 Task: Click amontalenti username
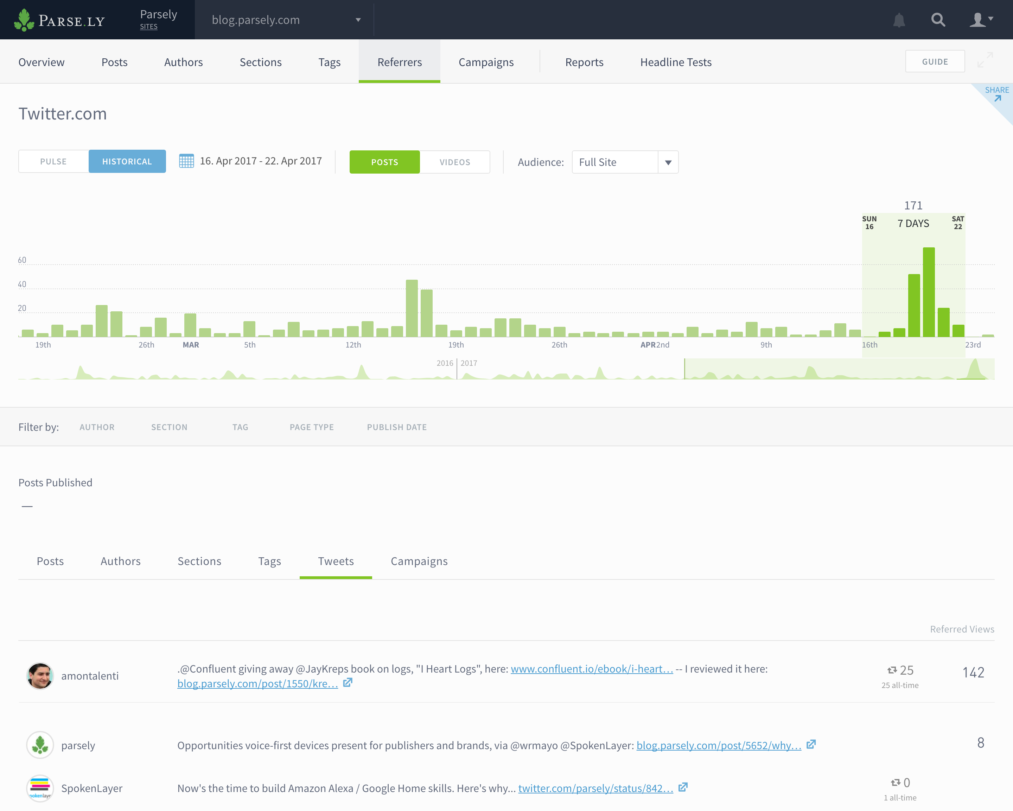pos(90,676)
